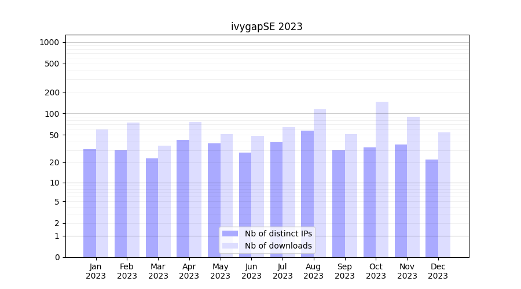
Task: Click the December distinct IPs bar
Action: click(x=432, y=208)
